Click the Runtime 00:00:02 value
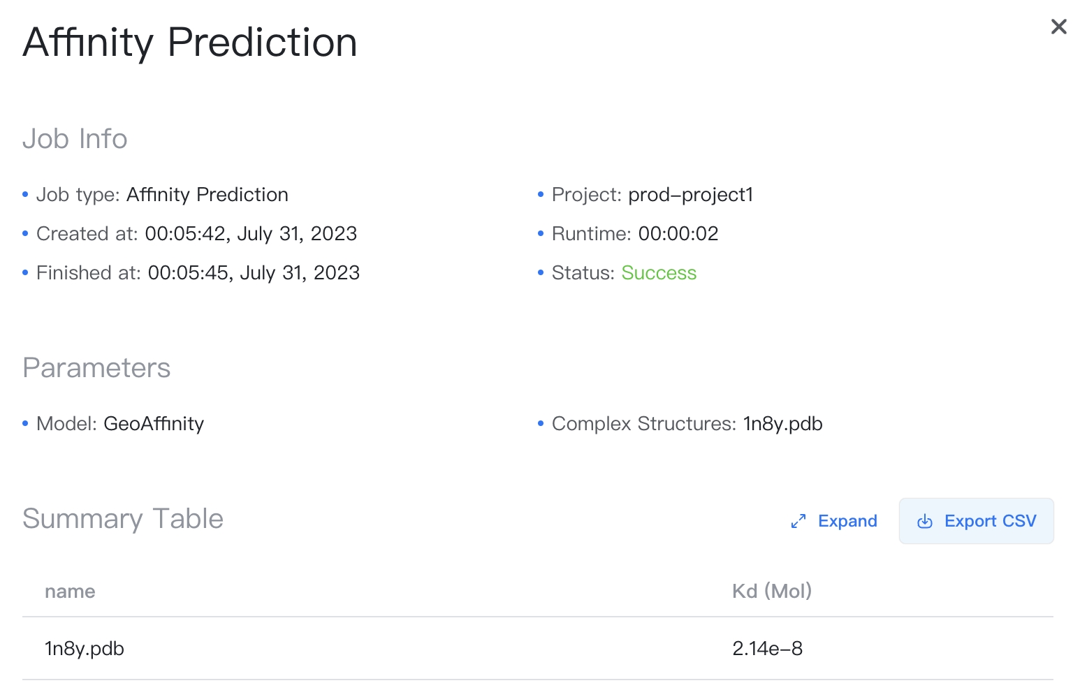This screenshot has width=1080, height=697. click(x=678, y=233)
